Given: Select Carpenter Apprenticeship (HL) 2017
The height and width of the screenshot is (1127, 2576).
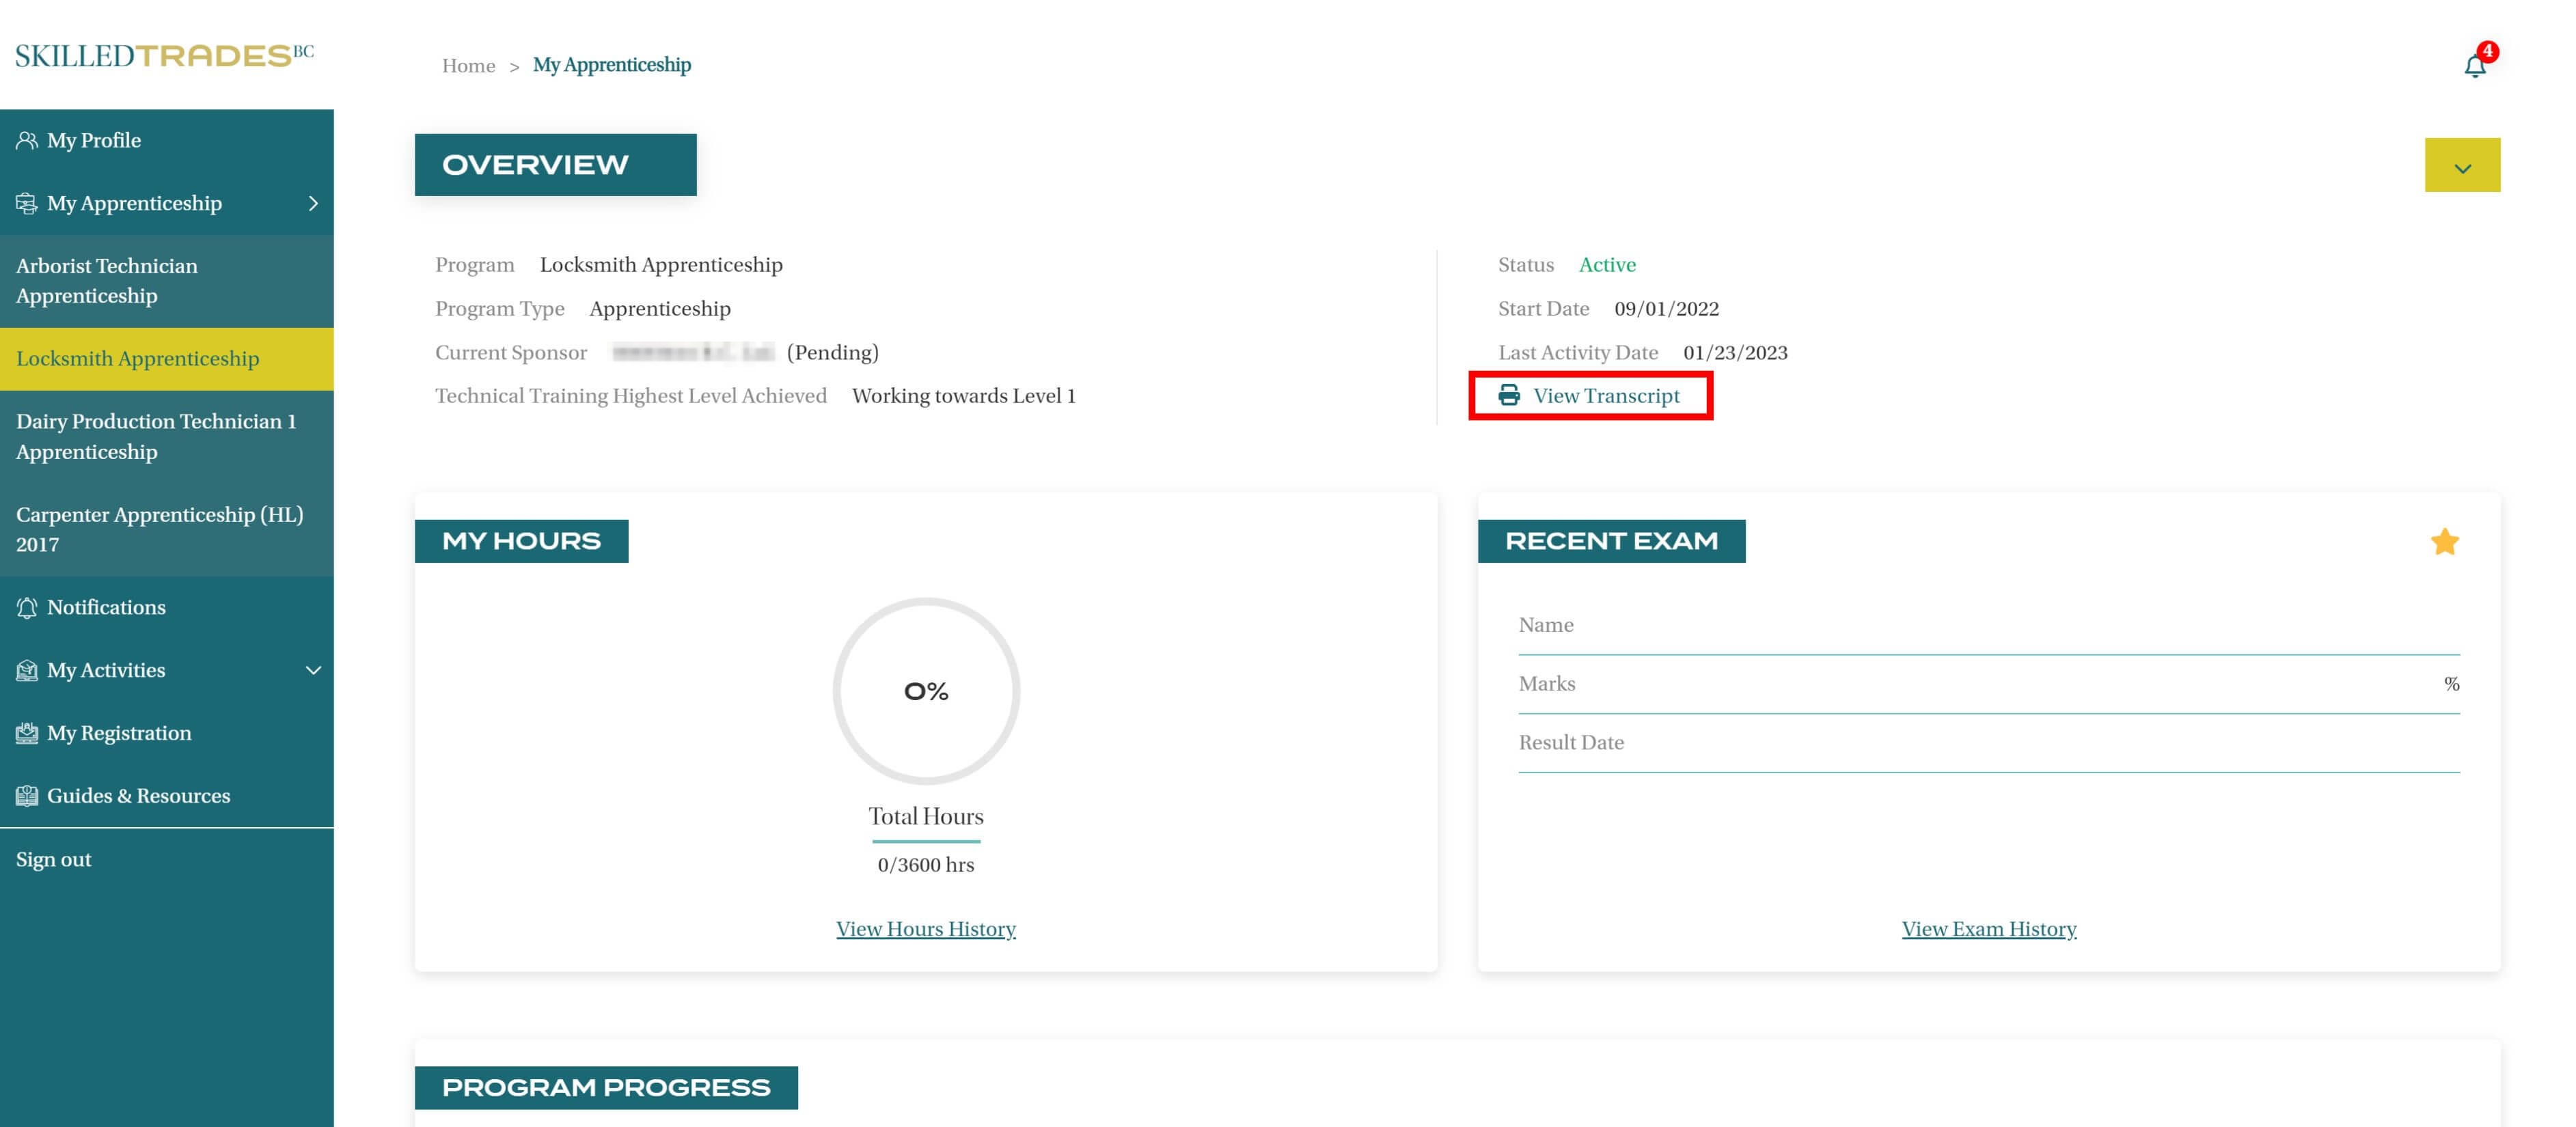Looking at the screenshot, I should 159,529.
